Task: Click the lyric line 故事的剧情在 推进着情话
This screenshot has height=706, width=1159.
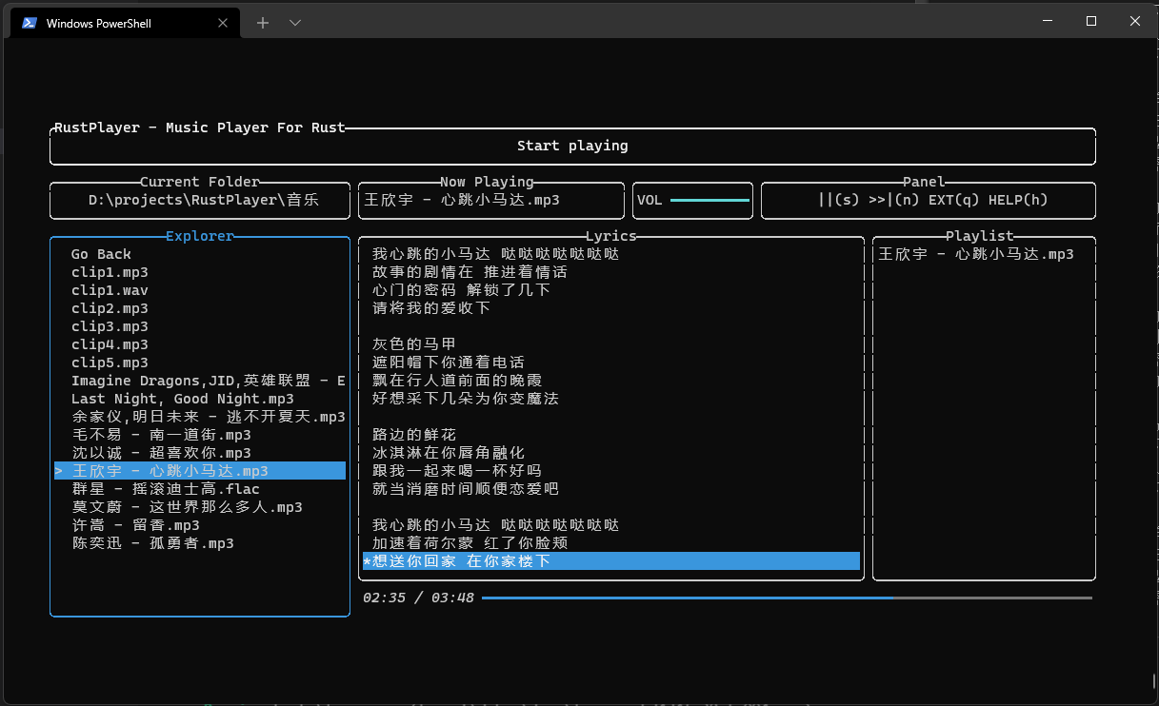Action: point(470,272)
